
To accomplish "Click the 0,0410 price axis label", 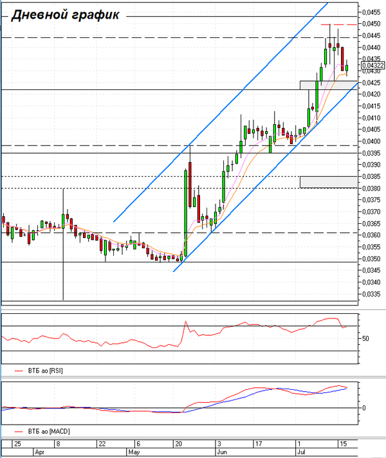I will click(x=371, y=118).
